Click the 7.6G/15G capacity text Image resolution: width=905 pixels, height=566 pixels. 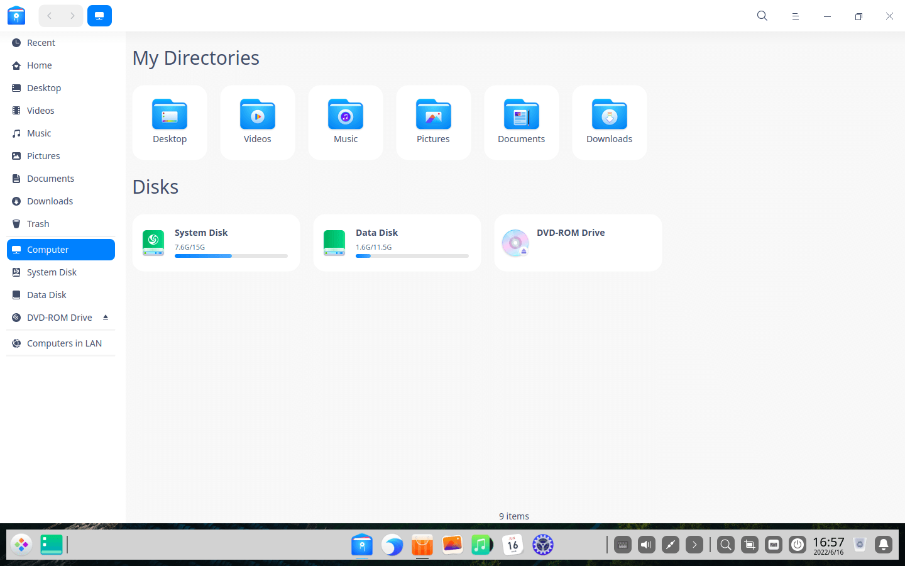190,247
